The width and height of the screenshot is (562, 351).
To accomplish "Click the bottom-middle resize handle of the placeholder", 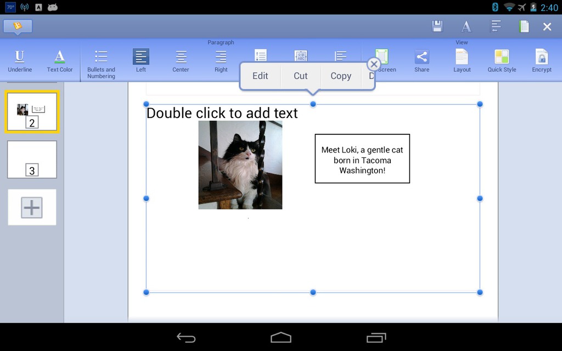I will [x=313, y=292].
